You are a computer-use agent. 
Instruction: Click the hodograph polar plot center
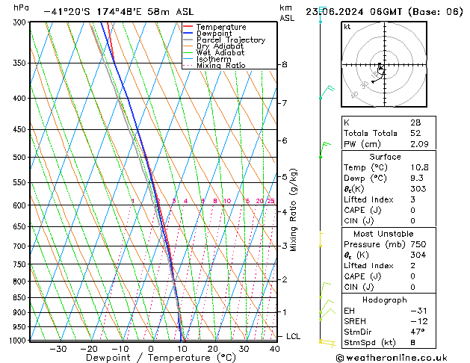[384, 65]
